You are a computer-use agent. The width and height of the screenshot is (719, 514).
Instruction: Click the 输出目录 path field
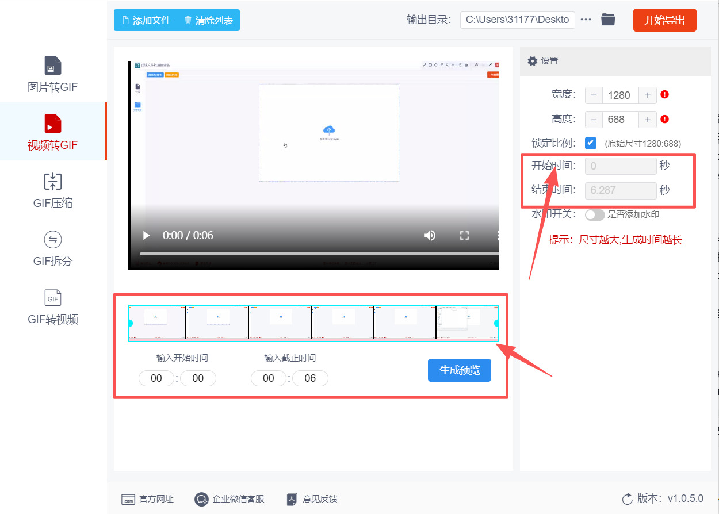pyautogui.click(x=518, y=20)
